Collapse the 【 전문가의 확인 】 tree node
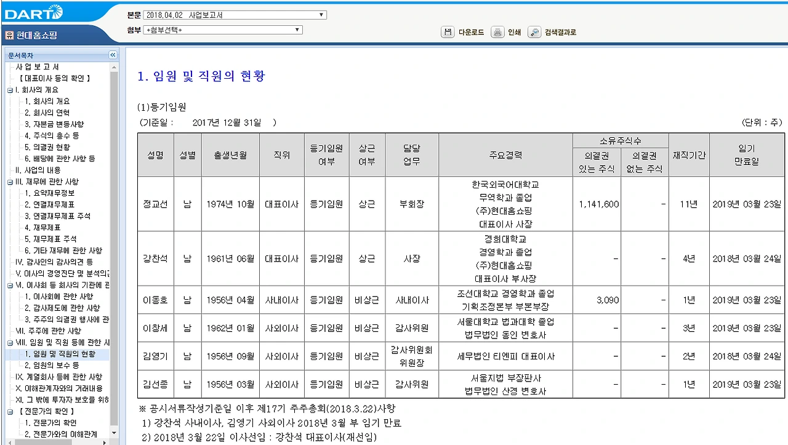788x445 pixels. 9,411
